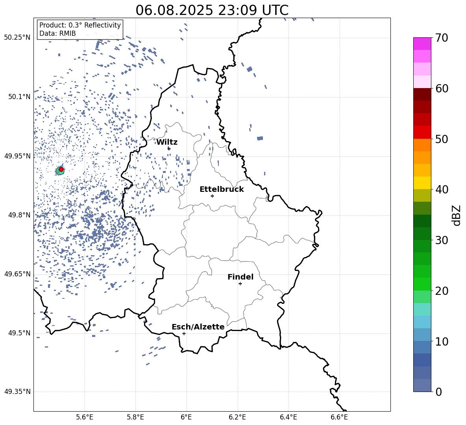Click the bright red swatch above 50 dBZ

(422, 132)
